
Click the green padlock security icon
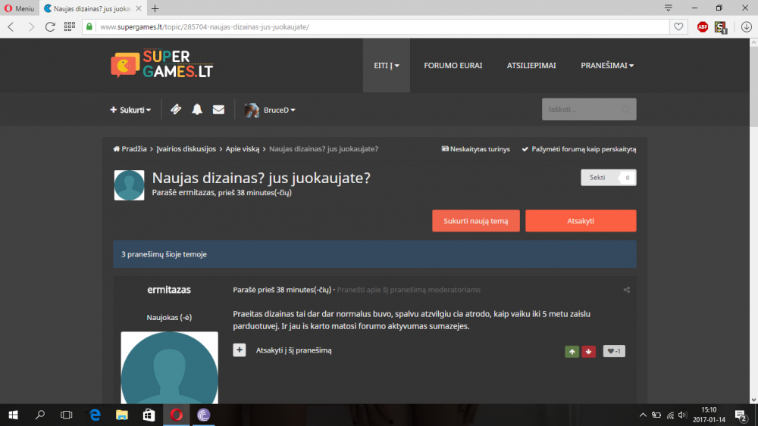point(89,26)
